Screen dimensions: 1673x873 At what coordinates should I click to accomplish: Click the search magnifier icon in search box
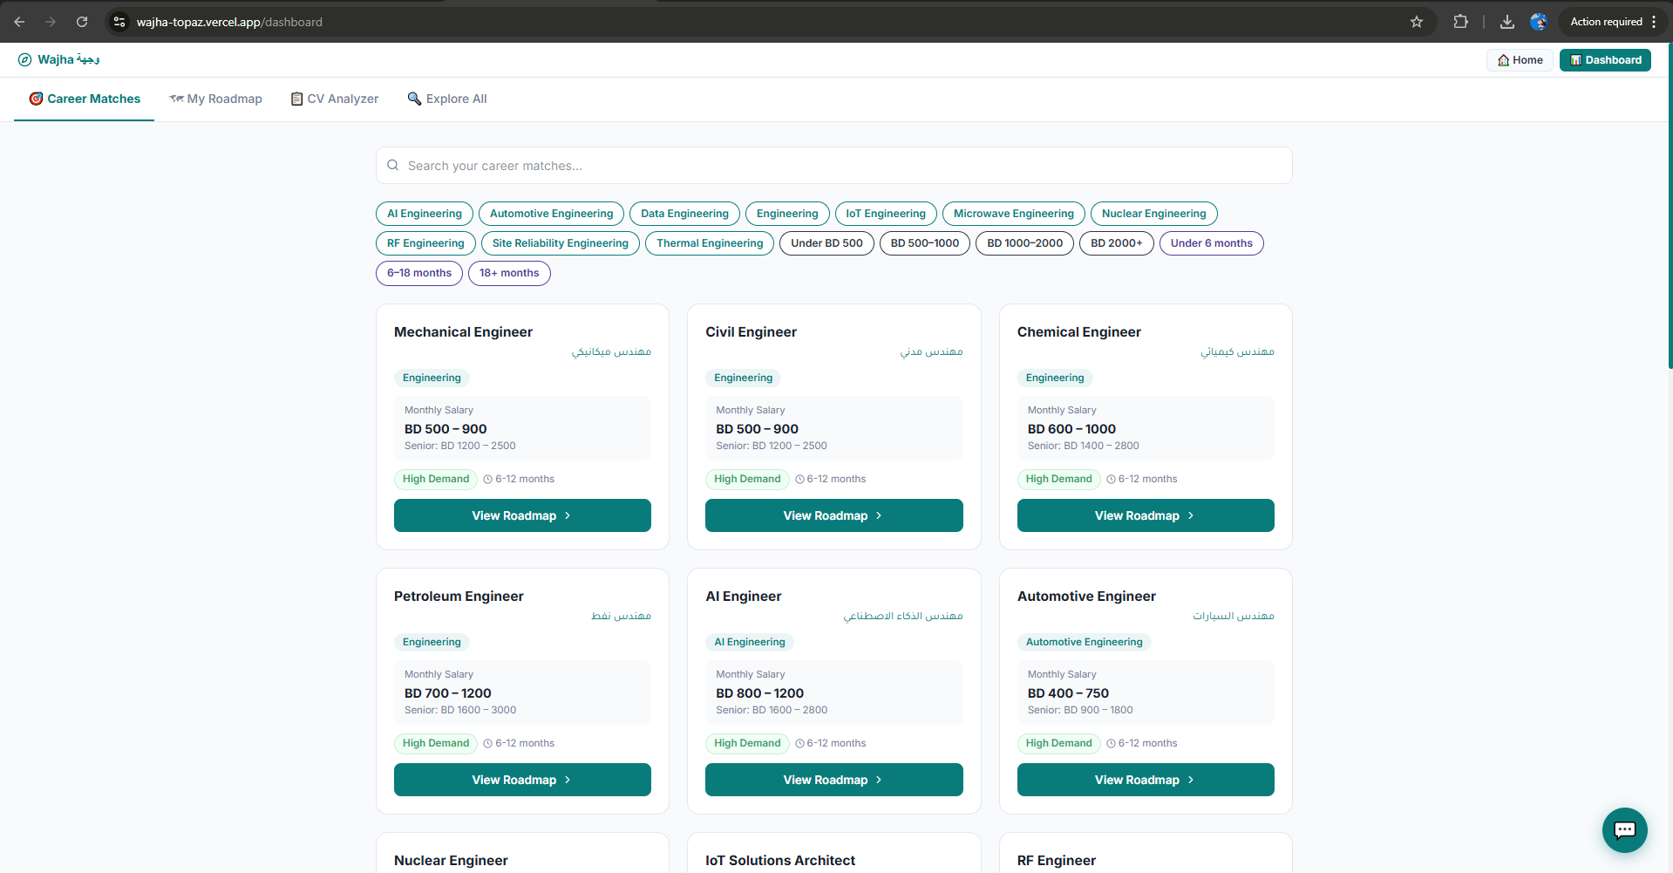(x=393, y=166)
